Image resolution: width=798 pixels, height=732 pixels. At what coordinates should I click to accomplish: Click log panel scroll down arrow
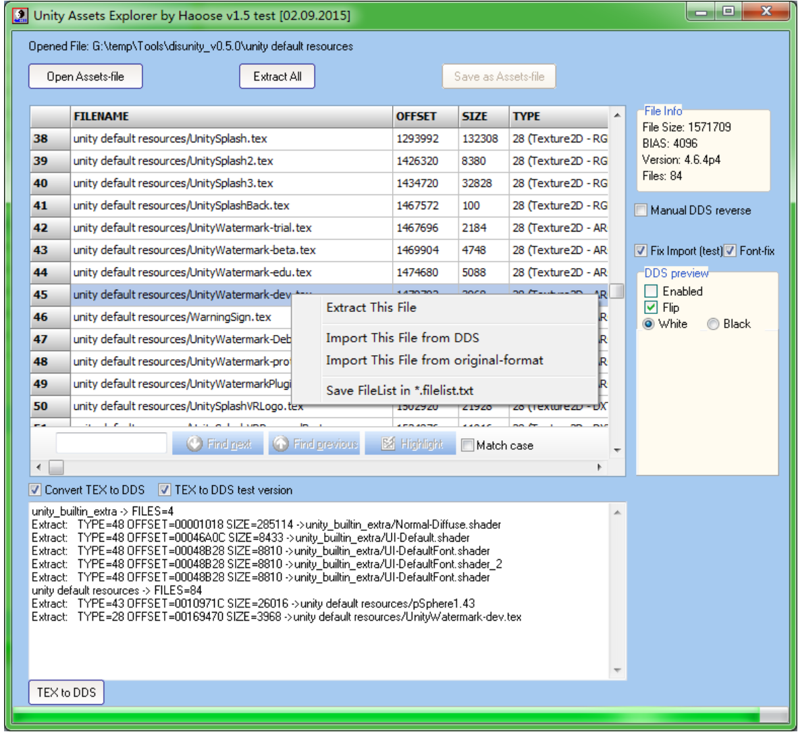point(617,671)
